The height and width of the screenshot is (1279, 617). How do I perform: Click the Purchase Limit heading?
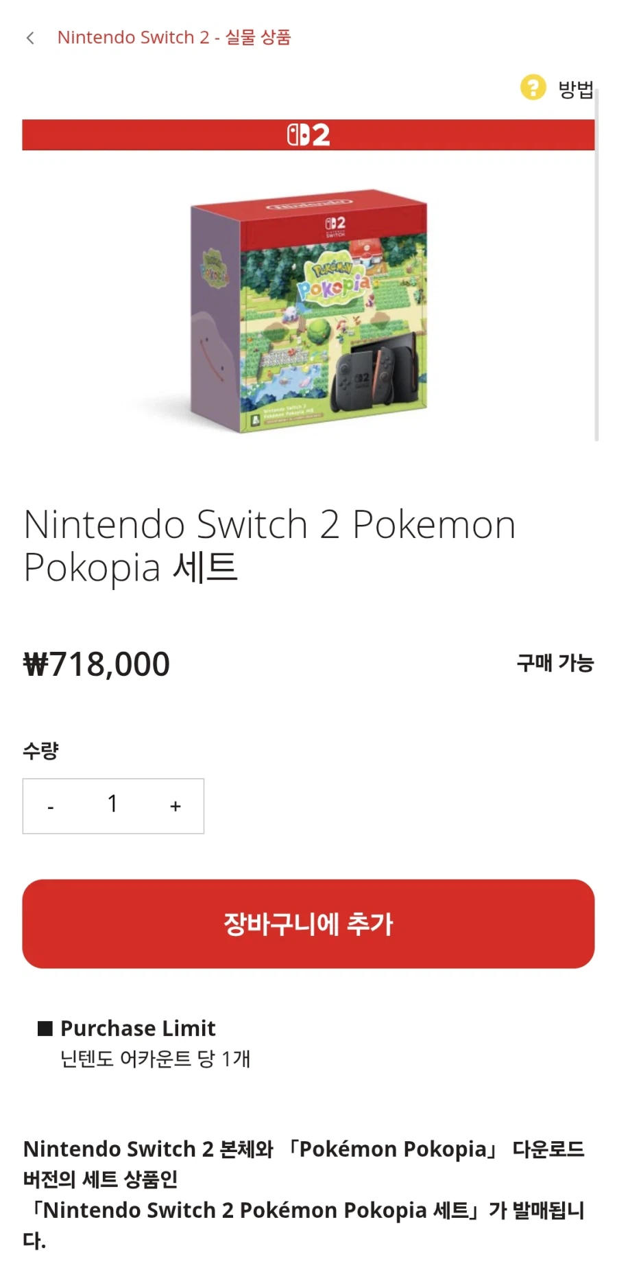[138, 1028]
